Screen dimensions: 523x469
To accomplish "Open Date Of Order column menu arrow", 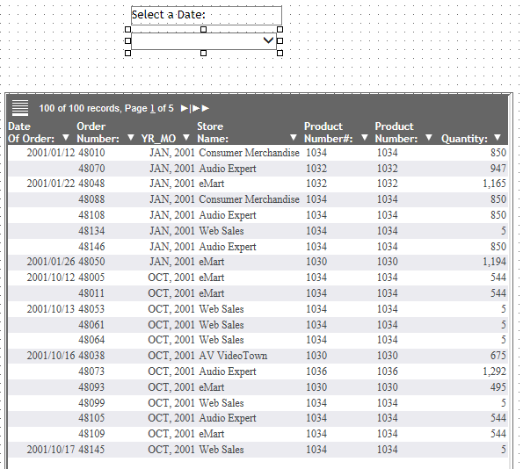I will (x=66, y=137).
